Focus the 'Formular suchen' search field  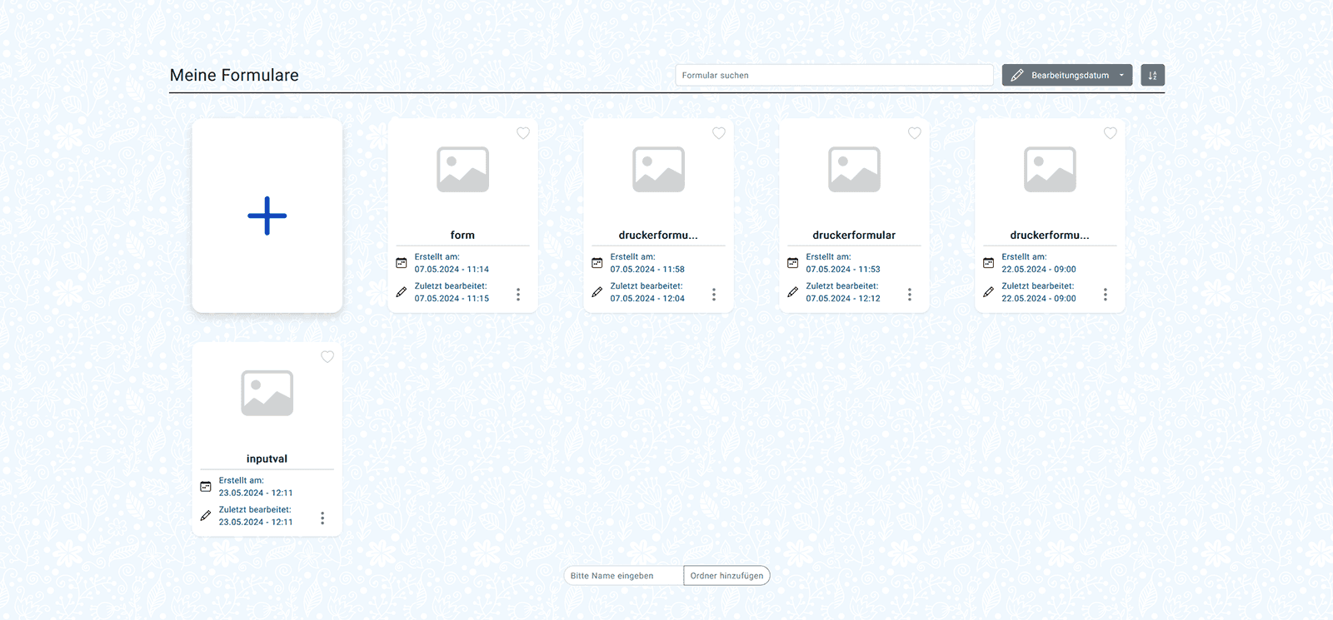point(833,76)
